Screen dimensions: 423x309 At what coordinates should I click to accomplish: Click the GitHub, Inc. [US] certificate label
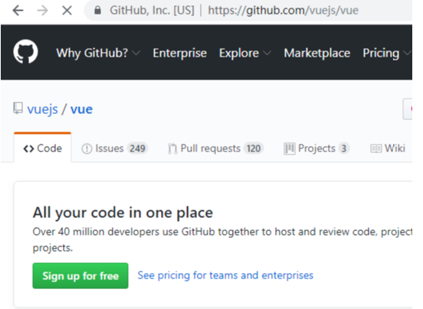click(152, 11)
